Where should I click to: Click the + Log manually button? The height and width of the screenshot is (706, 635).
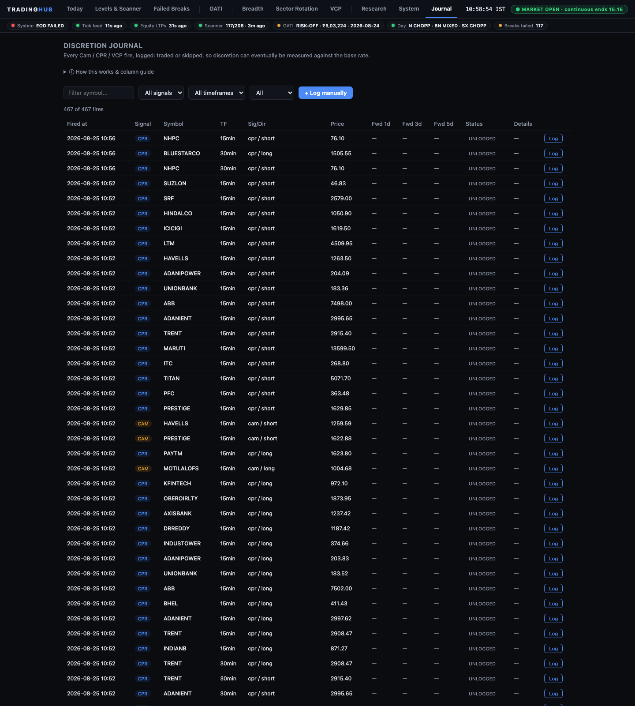tap(325, 93)
